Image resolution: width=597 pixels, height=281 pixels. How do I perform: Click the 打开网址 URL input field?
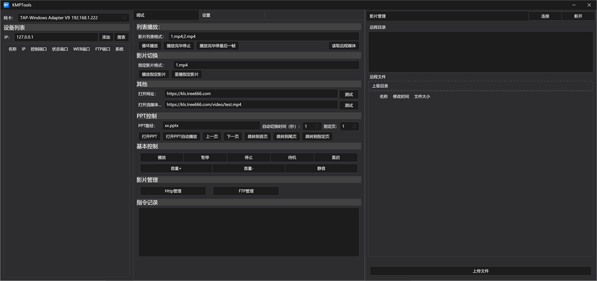(x=251, y=94)
